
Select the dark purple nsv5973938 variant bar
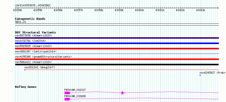click(117, 38)
